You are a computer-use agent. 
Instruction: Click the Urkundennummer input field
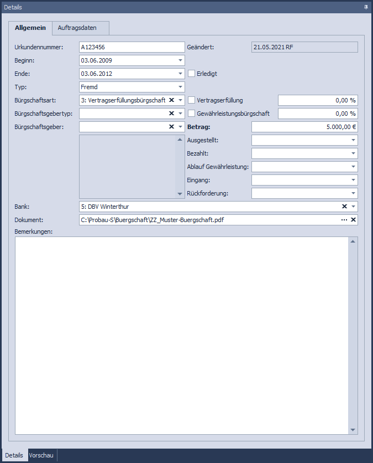point(132,47)
